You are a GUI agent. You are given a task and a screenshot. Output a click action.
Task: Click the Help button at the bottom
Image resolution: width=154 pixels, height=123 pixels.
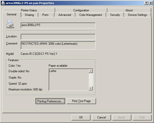coord(142,117)
